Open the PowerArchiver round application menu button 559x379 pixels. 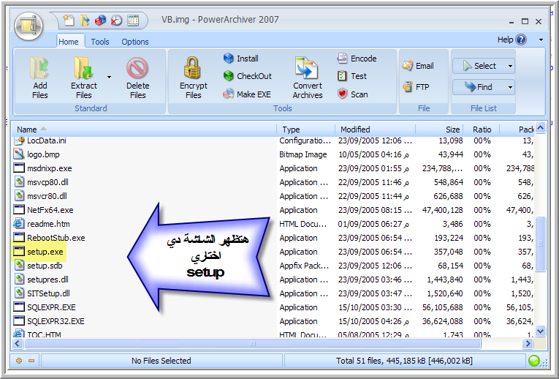click(x=28, y=26)
